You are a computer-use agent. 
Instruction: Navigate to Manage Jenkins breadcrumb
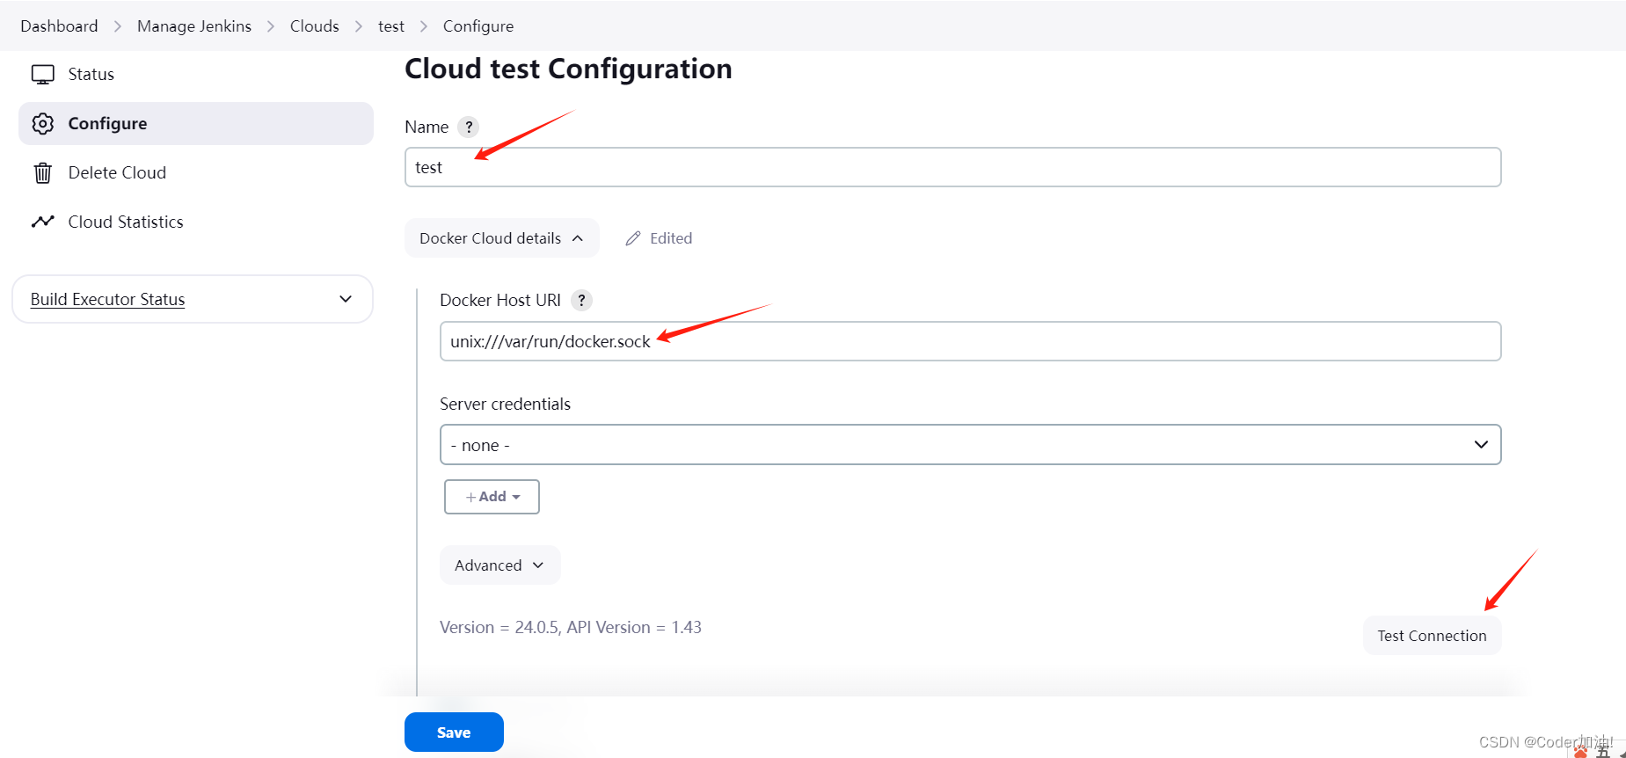pyautogui.click(x=194, y=26)
